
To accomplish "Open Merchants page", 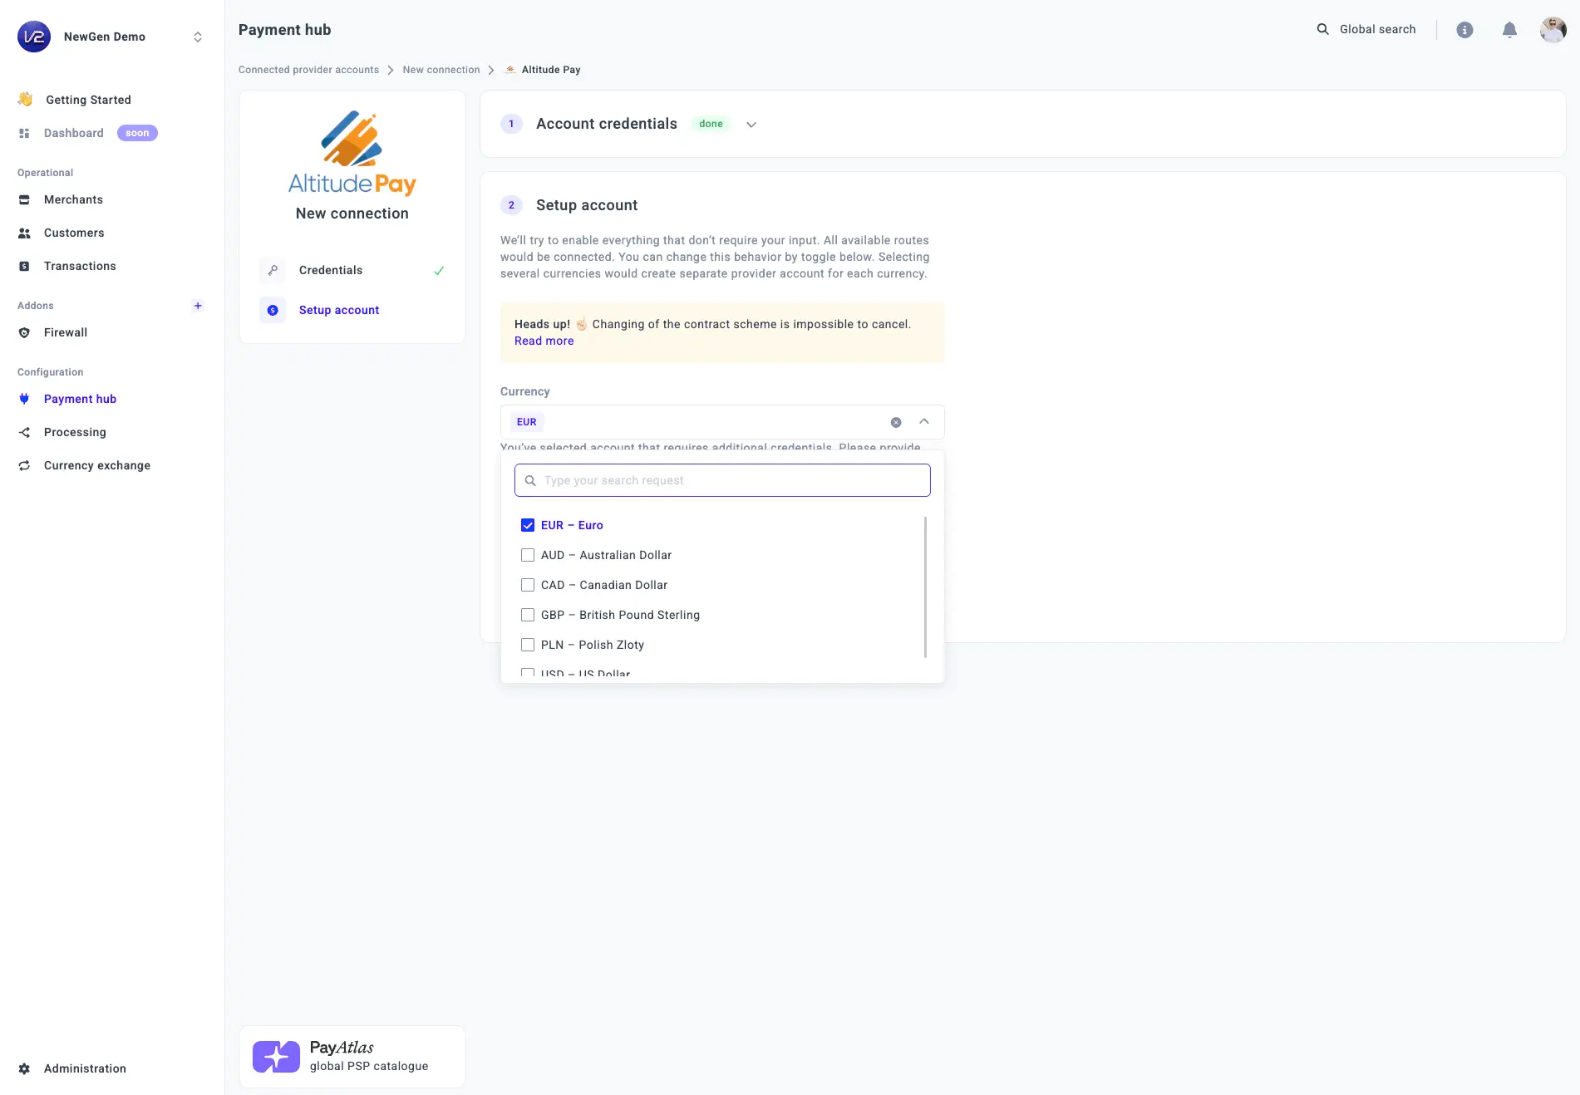I will click(x=73, y=199).
